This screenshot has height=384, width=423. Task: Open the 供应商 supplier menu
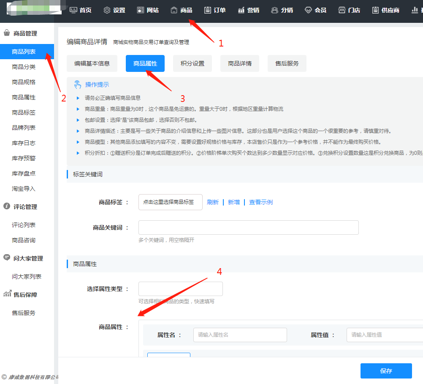click(x=385, y=10)
